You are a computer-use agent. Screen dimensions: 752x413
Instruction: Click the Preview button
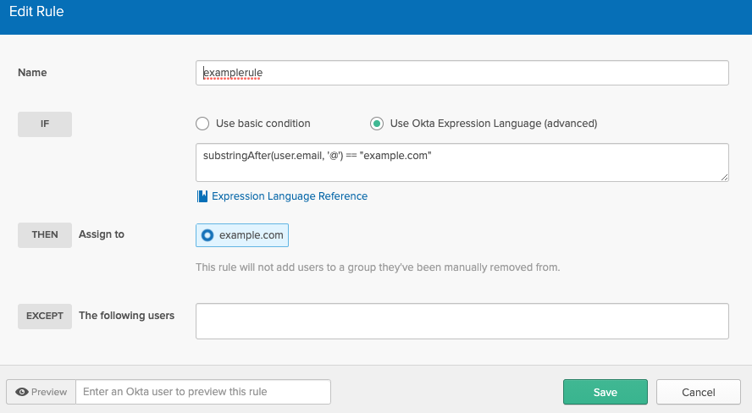[41, 392]
